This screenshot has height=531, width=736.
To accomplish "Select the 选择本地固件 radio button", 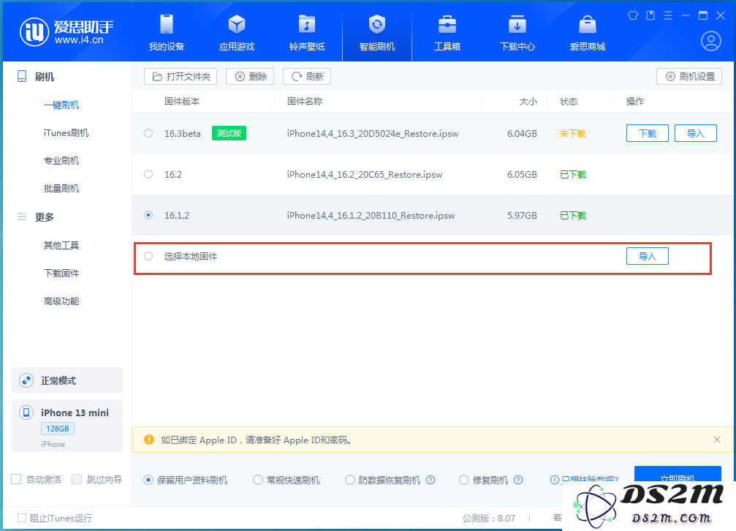I will (148, 256).
